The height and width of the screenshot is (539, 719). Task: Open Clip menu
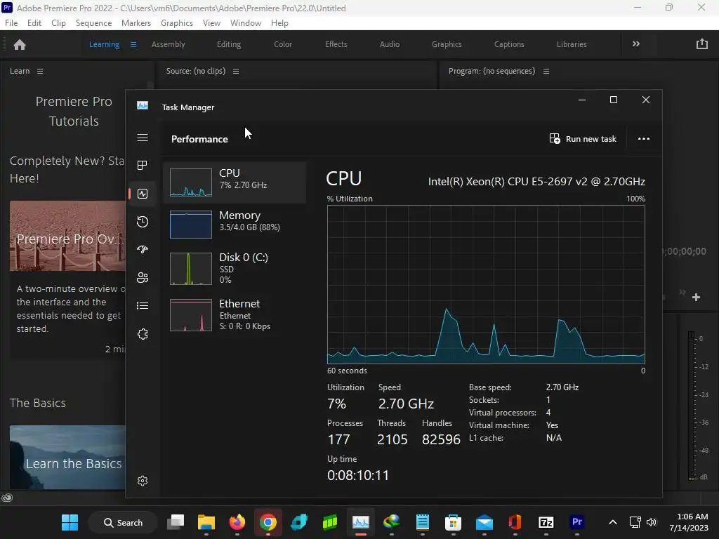coord(58,23)
